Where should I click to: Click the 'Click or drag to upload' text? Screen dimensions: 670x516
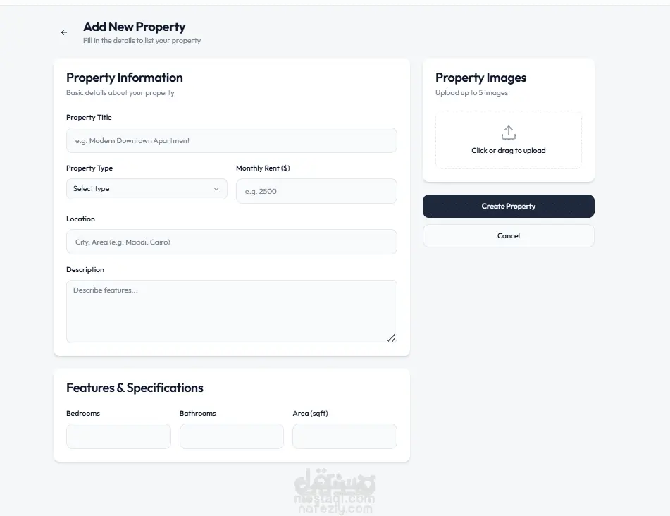pos(509,151)
